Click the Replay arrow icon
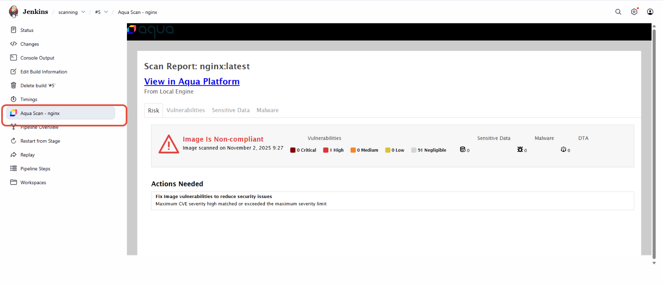Viewport: 663px width, 286px height. [14, 155]
